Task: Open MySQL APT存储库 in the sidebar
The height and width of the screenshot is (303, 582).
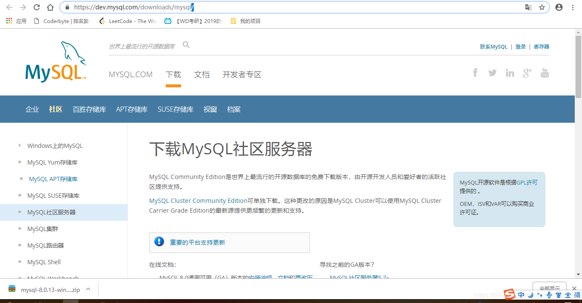Action: click(53, 179)
